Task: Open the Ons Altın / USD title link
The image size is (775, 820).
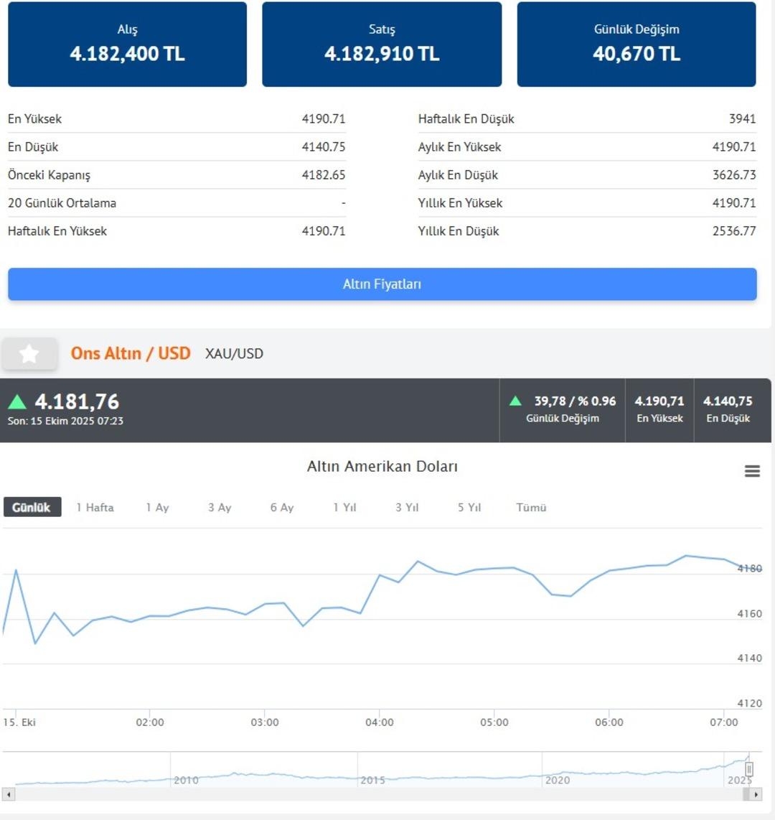Action: pos(131,353)
